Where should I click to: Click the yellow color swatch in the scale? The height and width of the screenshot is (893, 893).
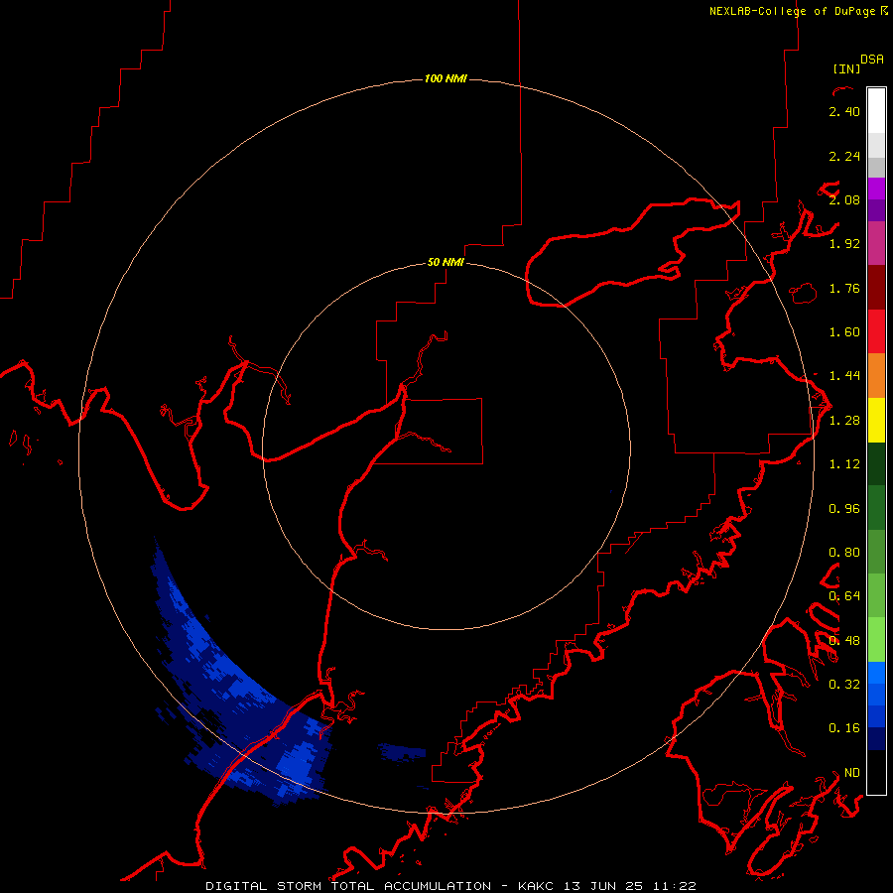pyautogui.click(x=876, y=421)
